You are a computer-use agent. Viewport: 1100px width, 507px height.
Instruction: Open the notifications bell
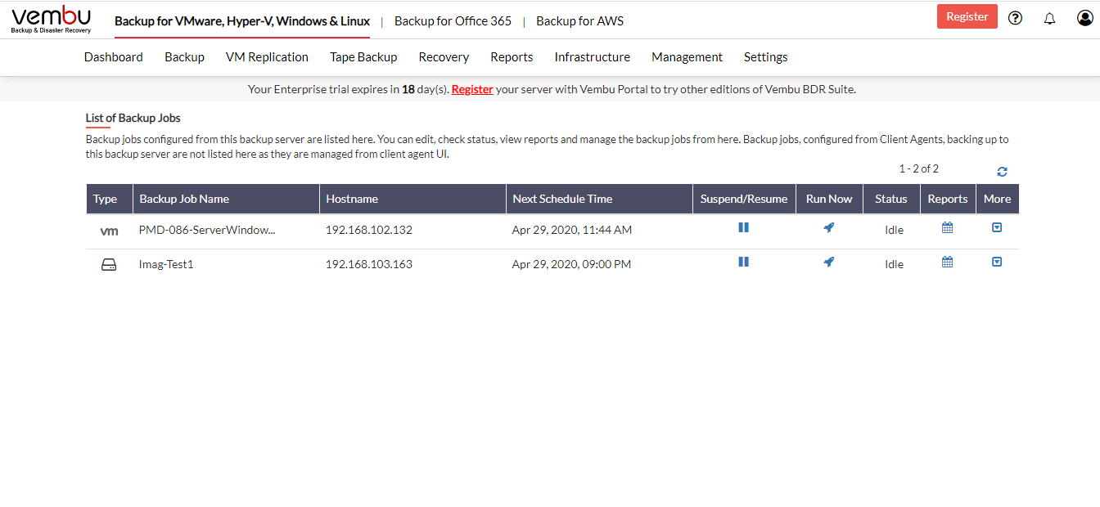tap(1050, 18)
